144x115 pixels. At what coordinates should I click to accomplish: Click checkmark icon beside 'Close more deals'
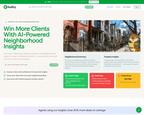click(4, 75)
